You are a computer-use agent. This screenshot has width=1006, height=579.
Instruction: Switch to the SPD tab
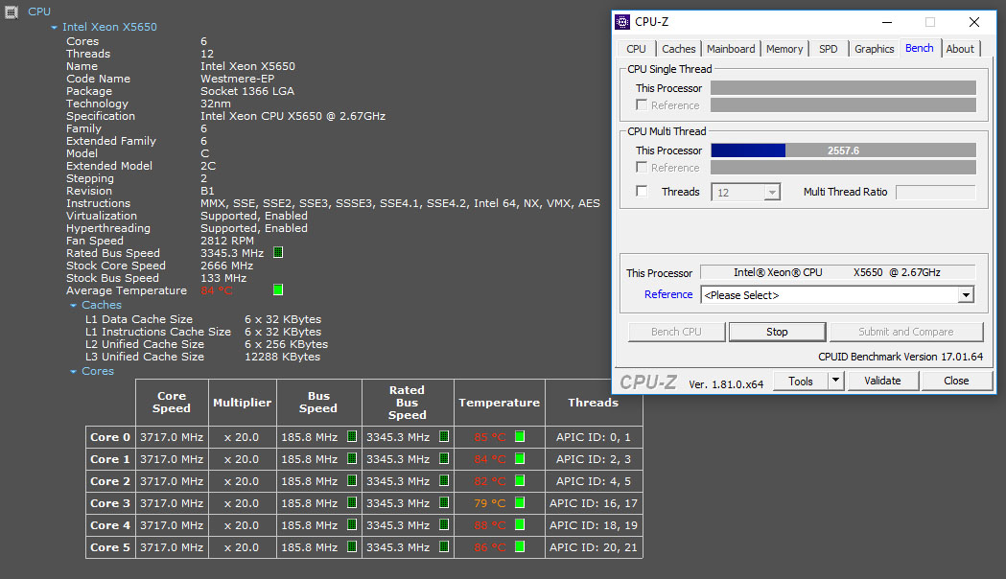point(829,49)
